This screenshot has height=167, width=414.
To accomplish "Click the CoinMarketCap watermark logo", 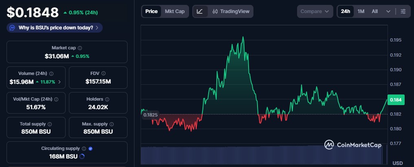I will point(352,145).
